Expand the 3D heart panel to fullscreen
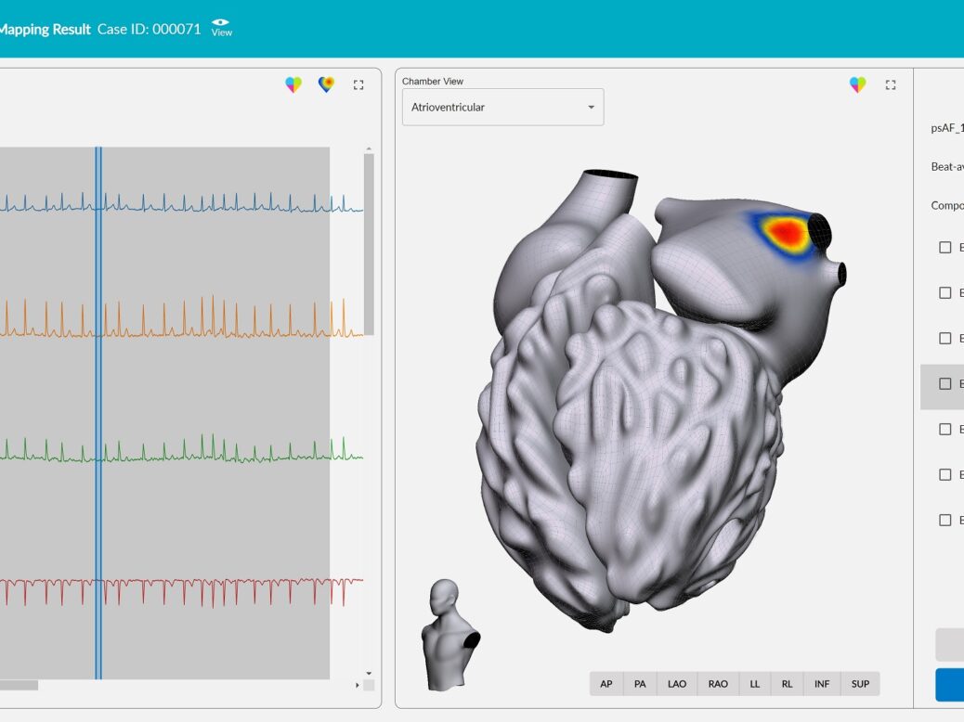Screen dimensions: 964x722 pyautogui.click(x=891, y=84)
